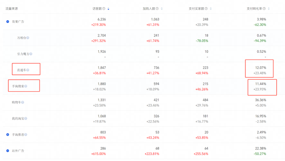
Task: Click the 手淘搜索 traffic source name
Action: click(x=18, y=86)
